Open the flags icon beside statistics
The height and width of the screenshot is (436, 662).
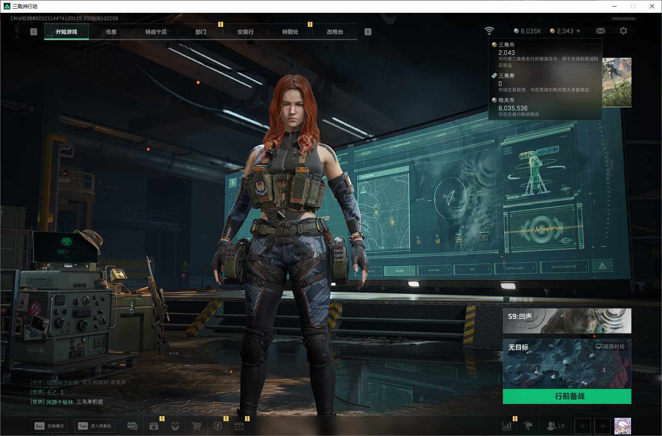click(528, 426)
